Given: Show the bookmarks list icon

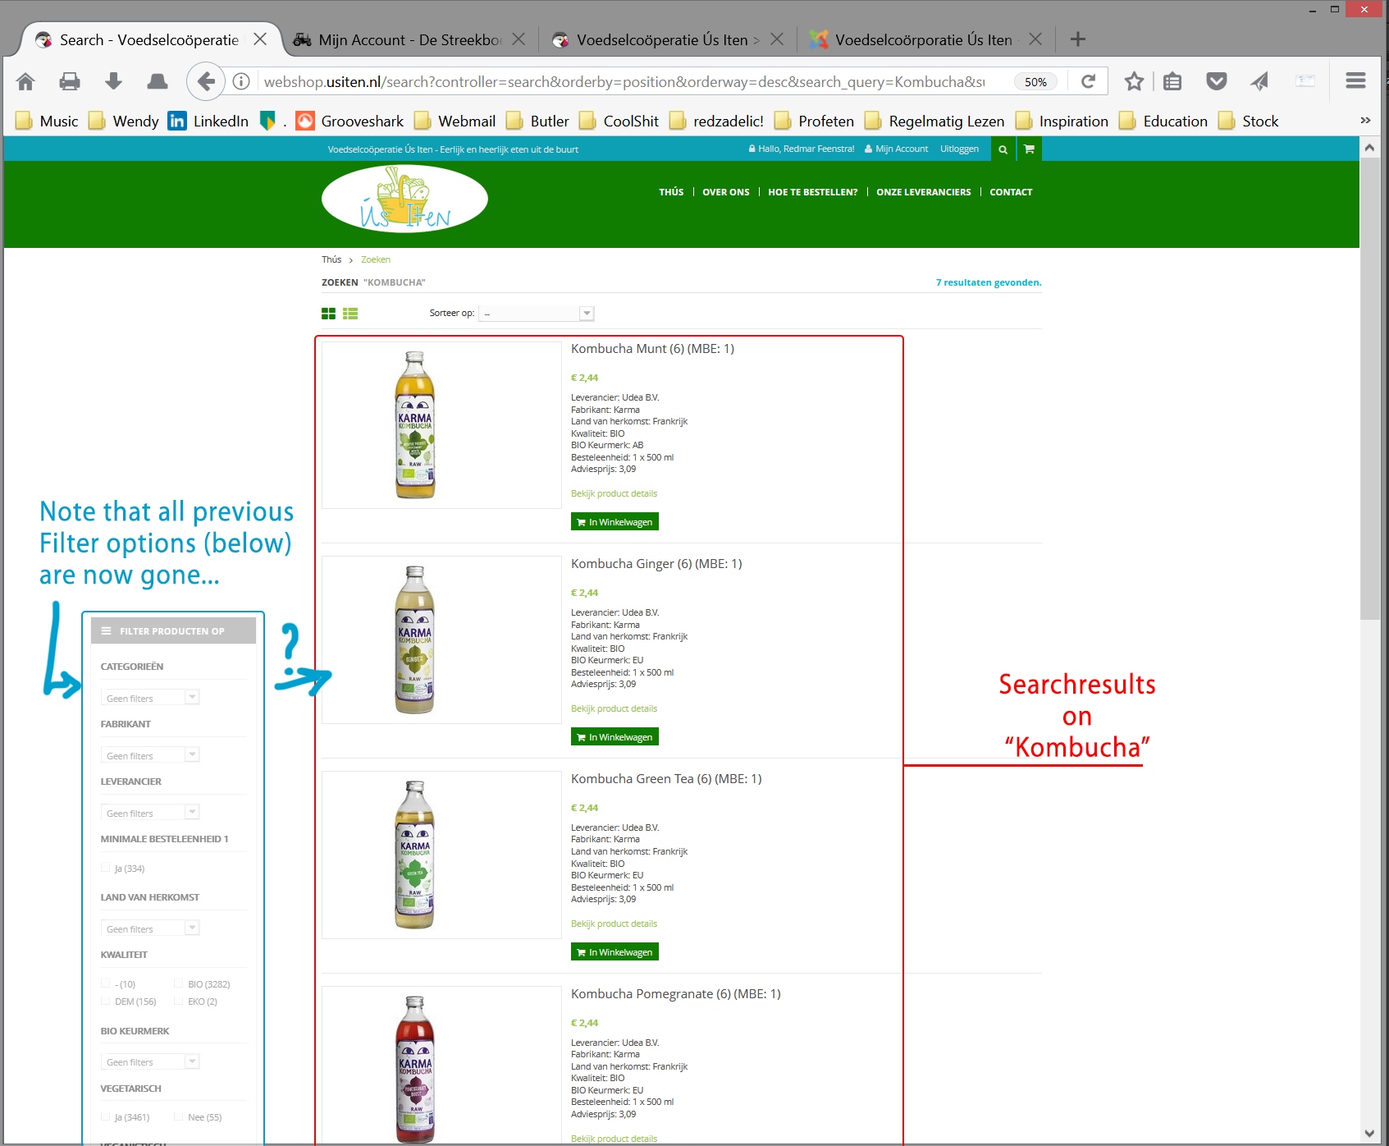Looking at the screenshot, I should (x=1172, y=81).
